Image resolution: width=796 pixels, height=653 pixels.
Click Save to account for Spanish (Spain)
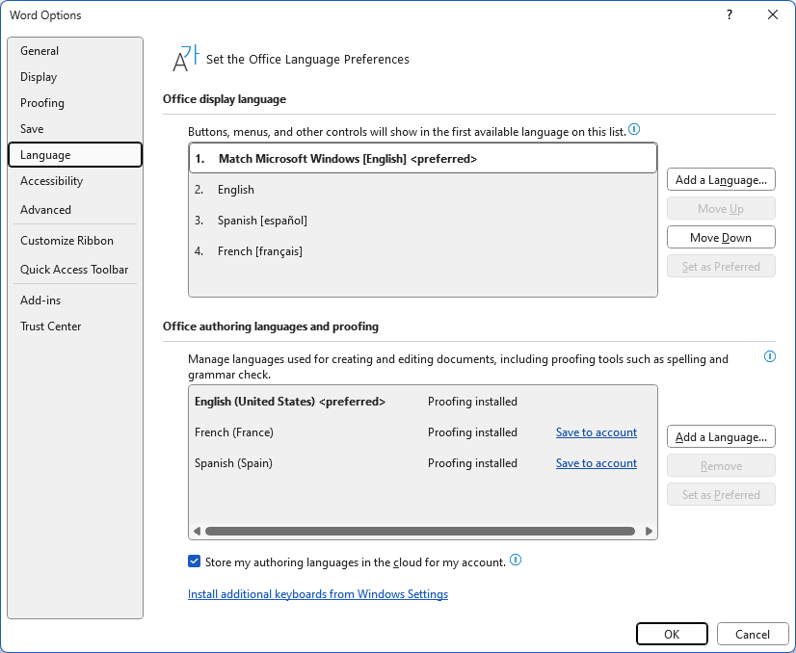(x=596, y=463)
